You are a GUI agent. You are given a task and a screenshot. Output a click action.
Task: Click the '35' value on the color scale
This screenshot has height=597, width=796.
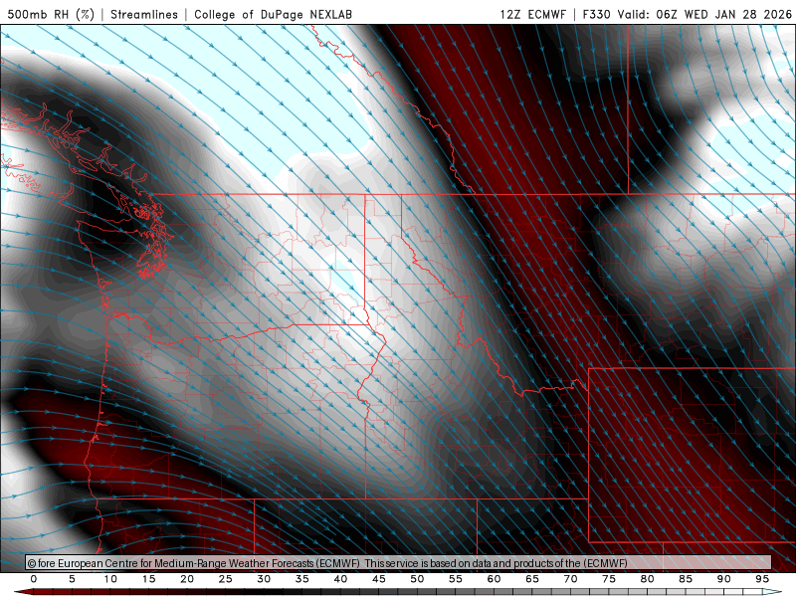pyautogui.click(x=302, y=579)
